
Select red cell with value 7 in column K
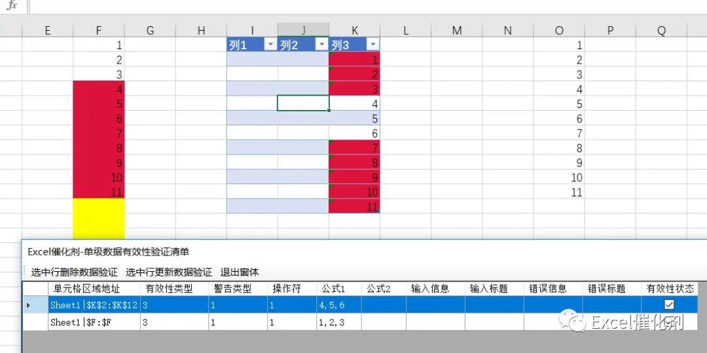pos(354,147)
